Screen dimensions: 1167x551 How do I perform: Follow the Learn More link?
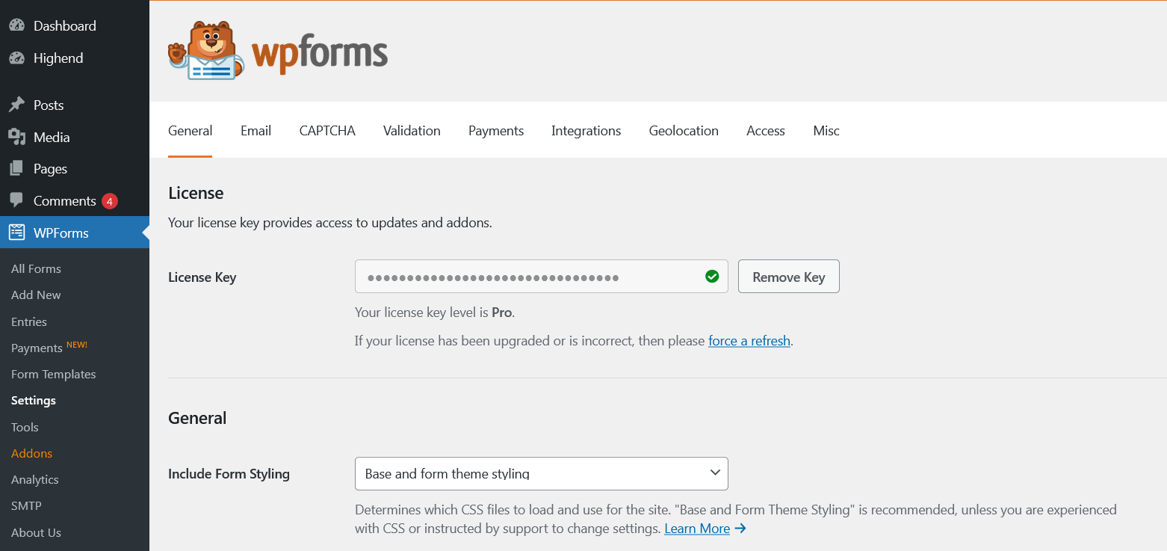click(697, 529)
